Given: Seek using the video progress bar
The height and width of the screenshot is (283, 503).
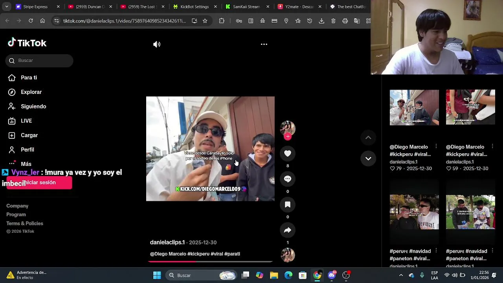Looking at the screenshot, I should coord(210,261).
